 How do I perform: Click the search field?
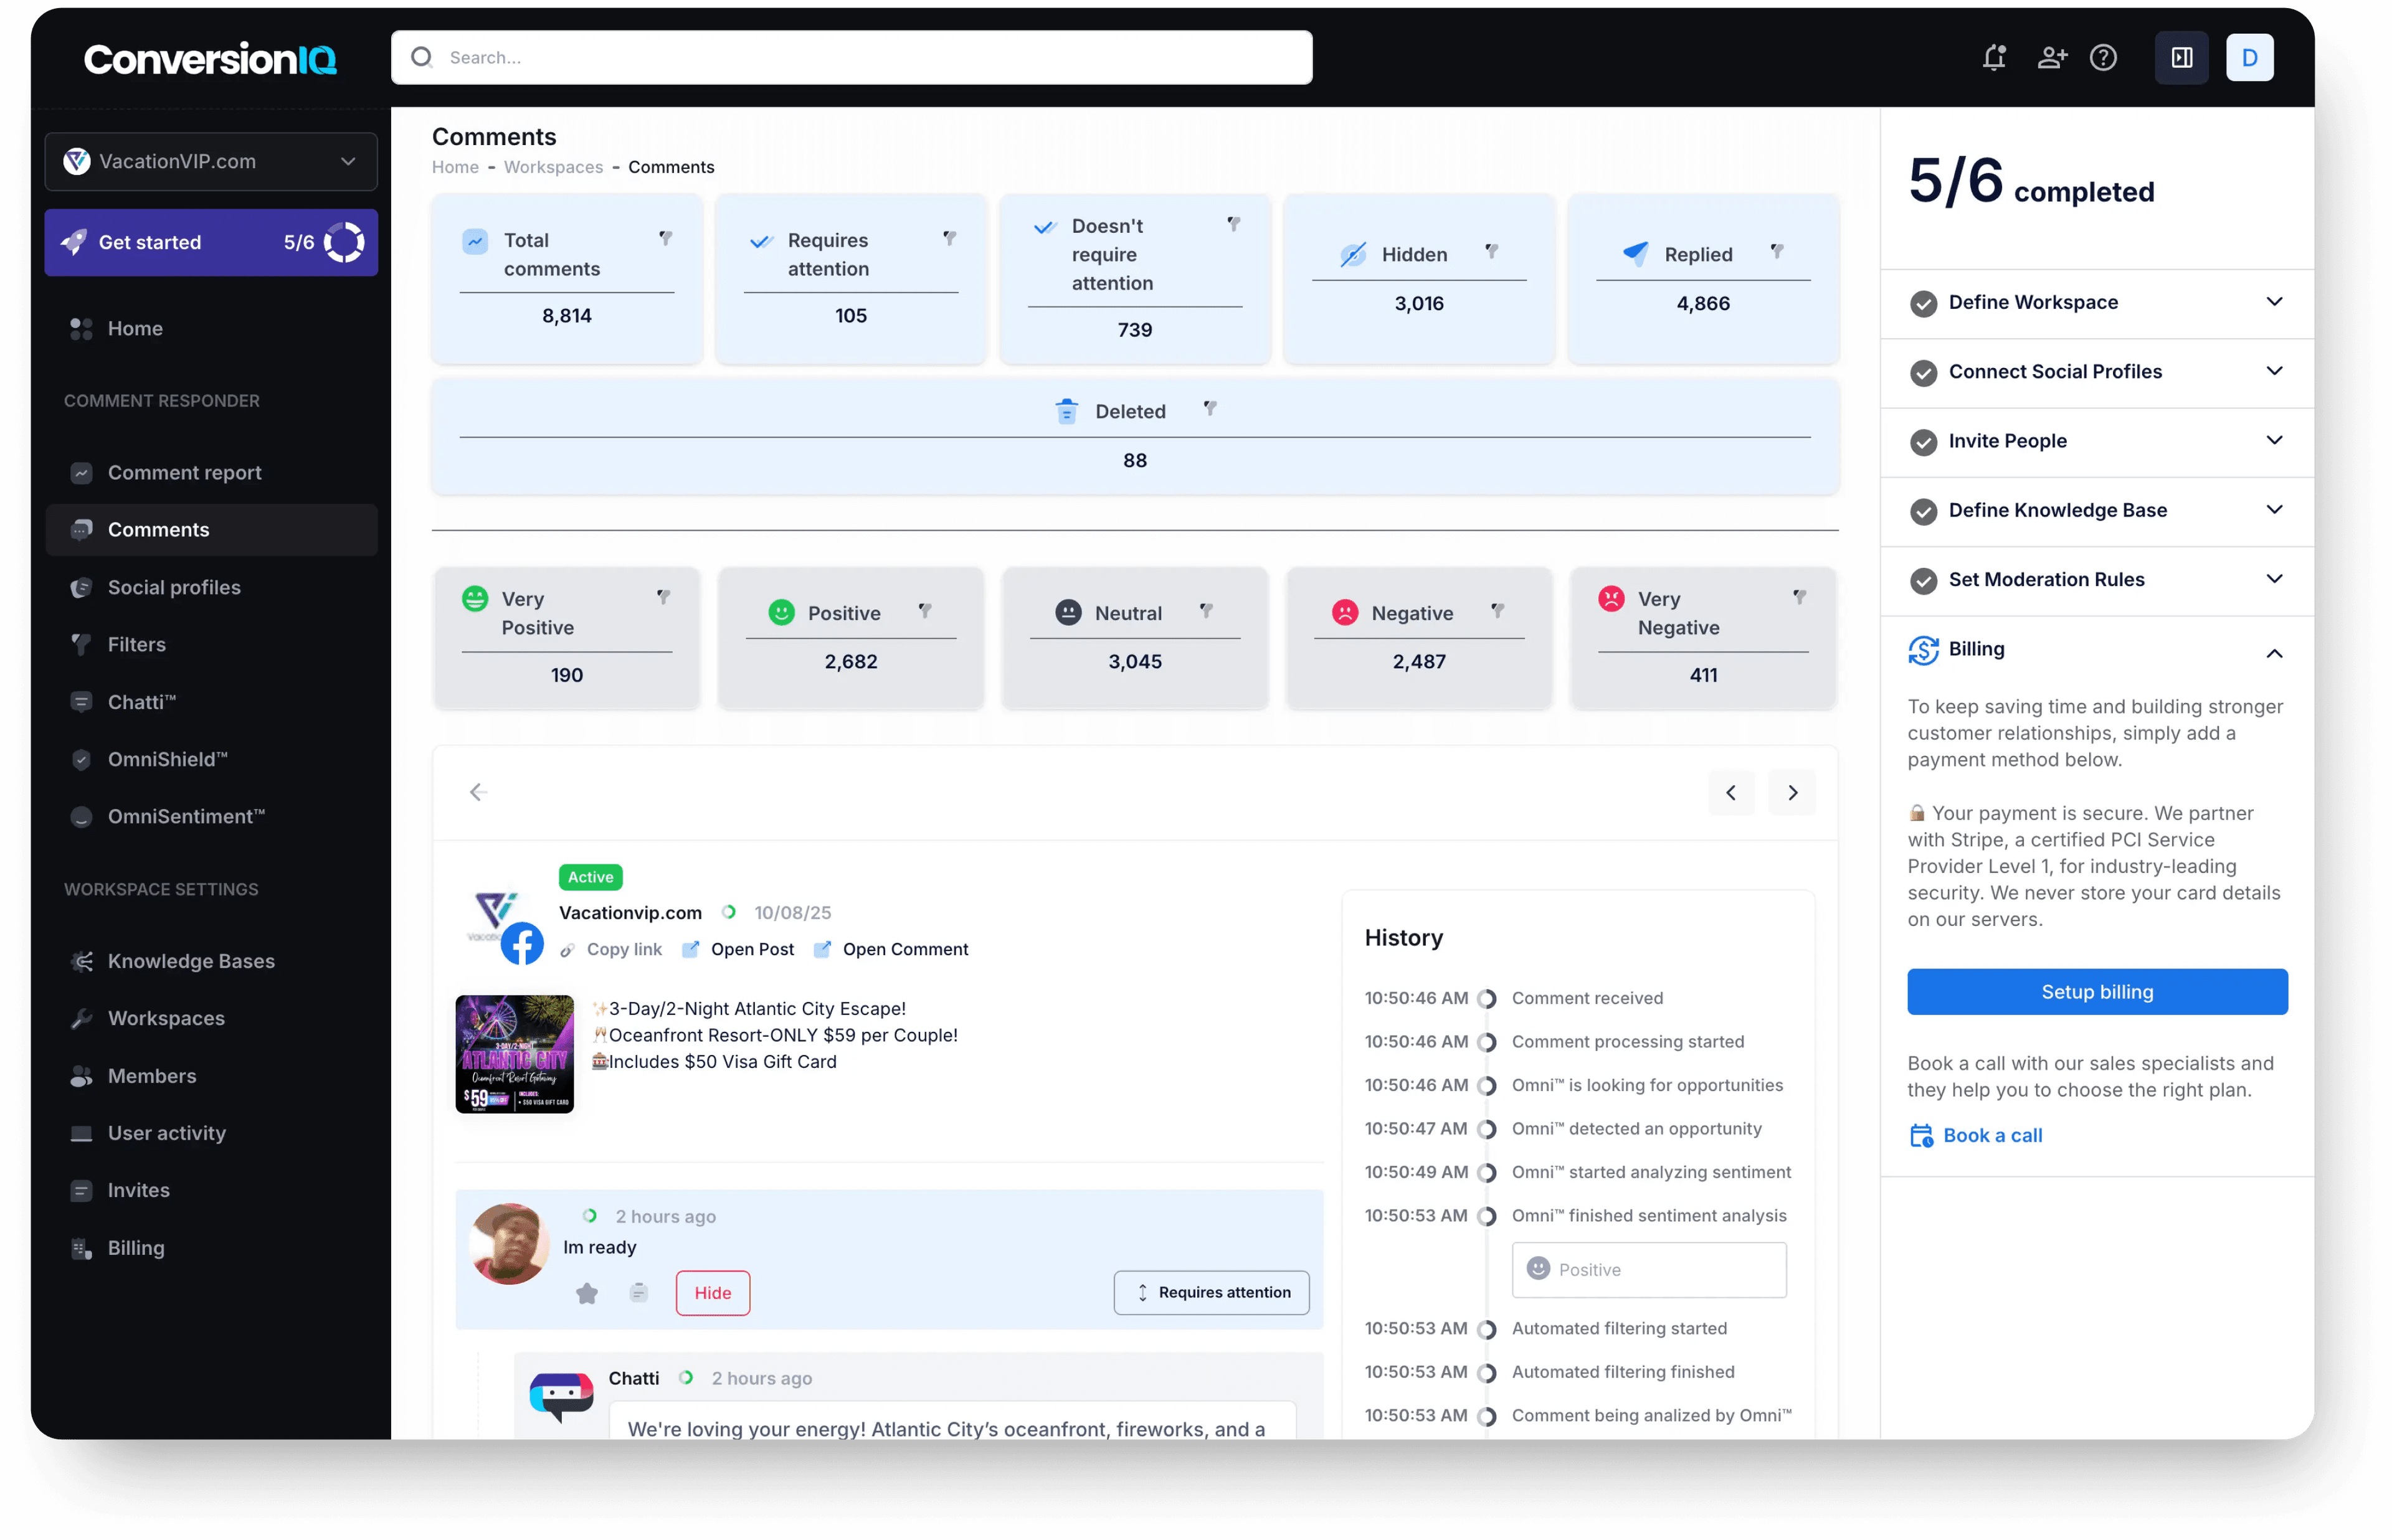point(851,57)
